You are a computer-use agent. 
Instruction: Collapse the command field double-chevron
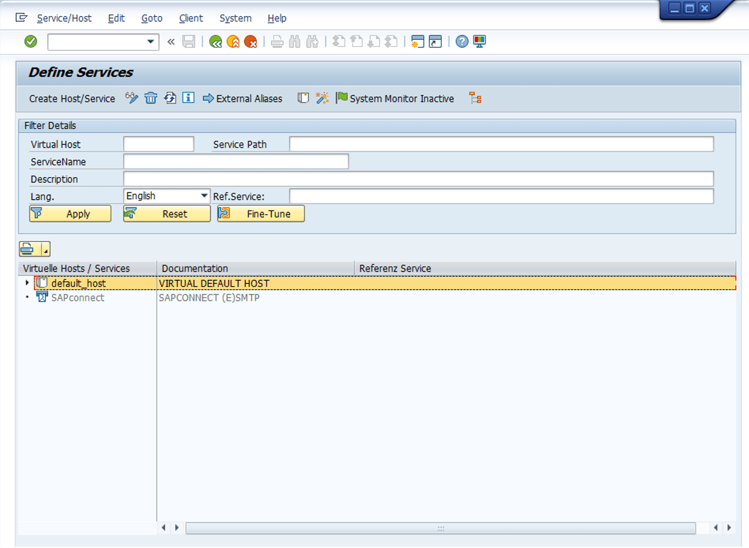pos(171,42)
